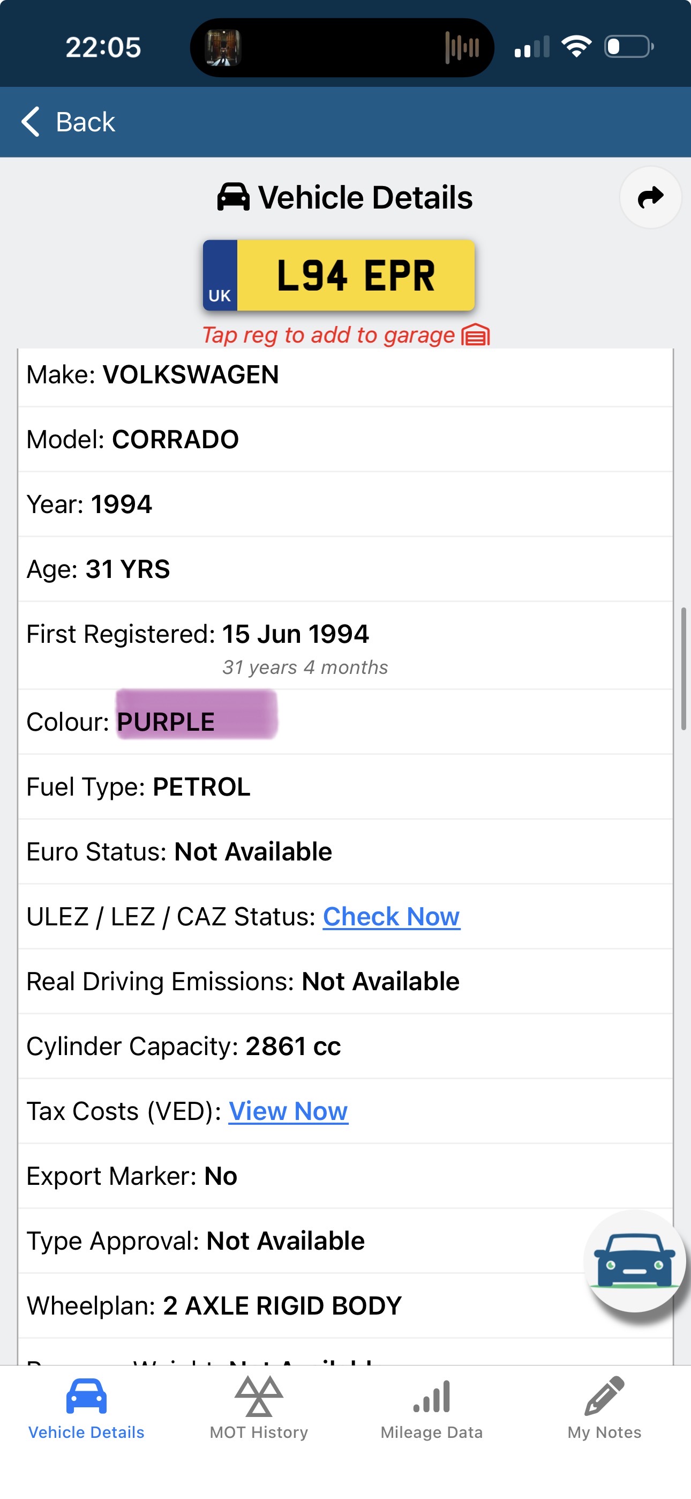Screen dimensions: 691x1499
Task: Tap the floating blue car button
Action: [634, 1260]
